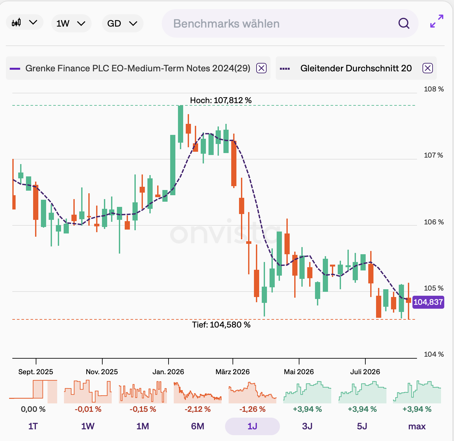Open the GD indicator dropdown

point(122,23)
